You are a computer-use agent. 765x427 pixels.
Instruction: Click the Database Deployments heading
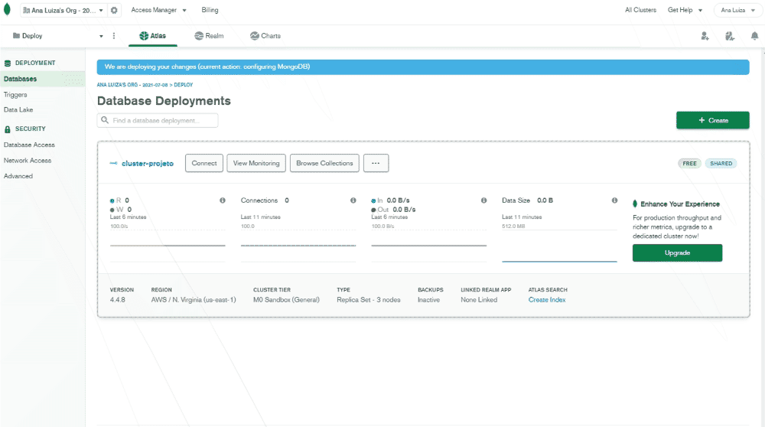pyautogui.click(x=164, y=101)
